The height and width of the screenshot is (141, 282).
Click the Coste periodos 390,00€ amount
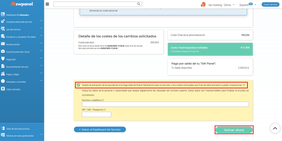(155, 42)
